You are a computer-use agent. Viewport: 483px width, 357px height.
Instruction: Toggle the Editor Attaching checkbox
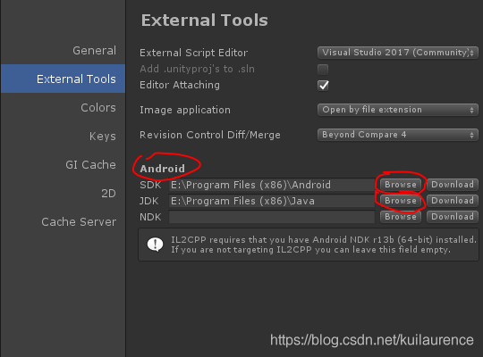(x=323, y=85)
